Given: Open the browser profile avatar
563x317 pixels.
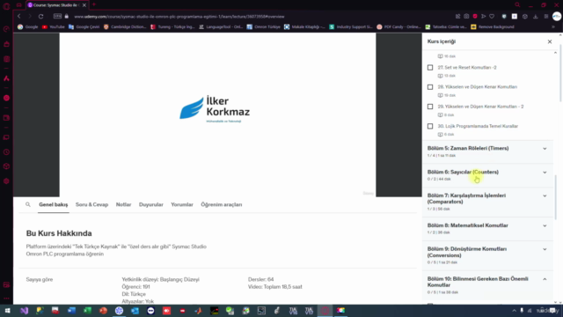Looking at the screenshot, I should [557, 17].
